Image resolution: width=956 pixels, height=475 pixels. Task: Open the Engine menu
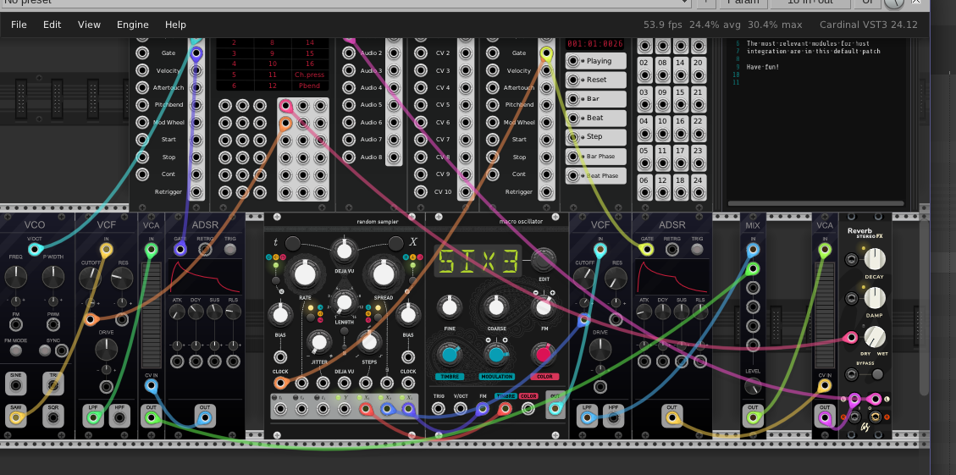tap(132, 25)
